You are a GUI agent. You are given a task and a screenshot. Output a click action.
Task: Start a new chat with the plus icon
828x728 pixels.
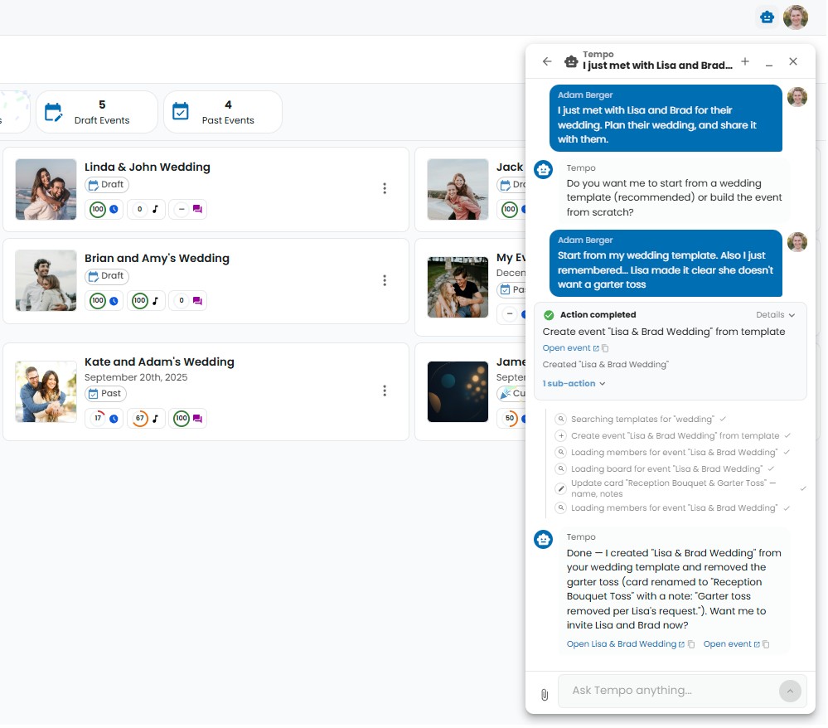pos(745,61)
